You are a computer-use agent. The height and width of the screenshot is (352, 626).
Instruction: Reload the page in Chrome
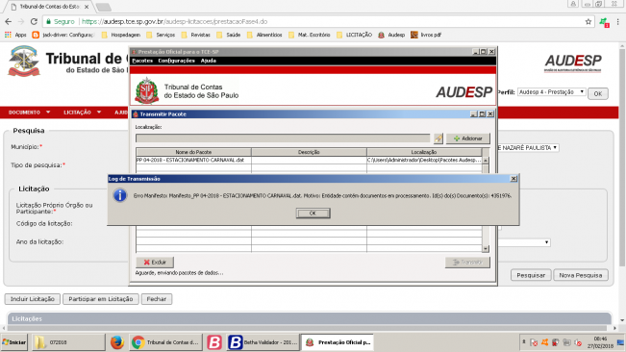pos(34,21)
